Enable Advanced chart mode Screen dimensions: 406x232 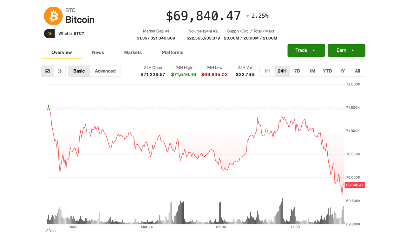(105, 71)
